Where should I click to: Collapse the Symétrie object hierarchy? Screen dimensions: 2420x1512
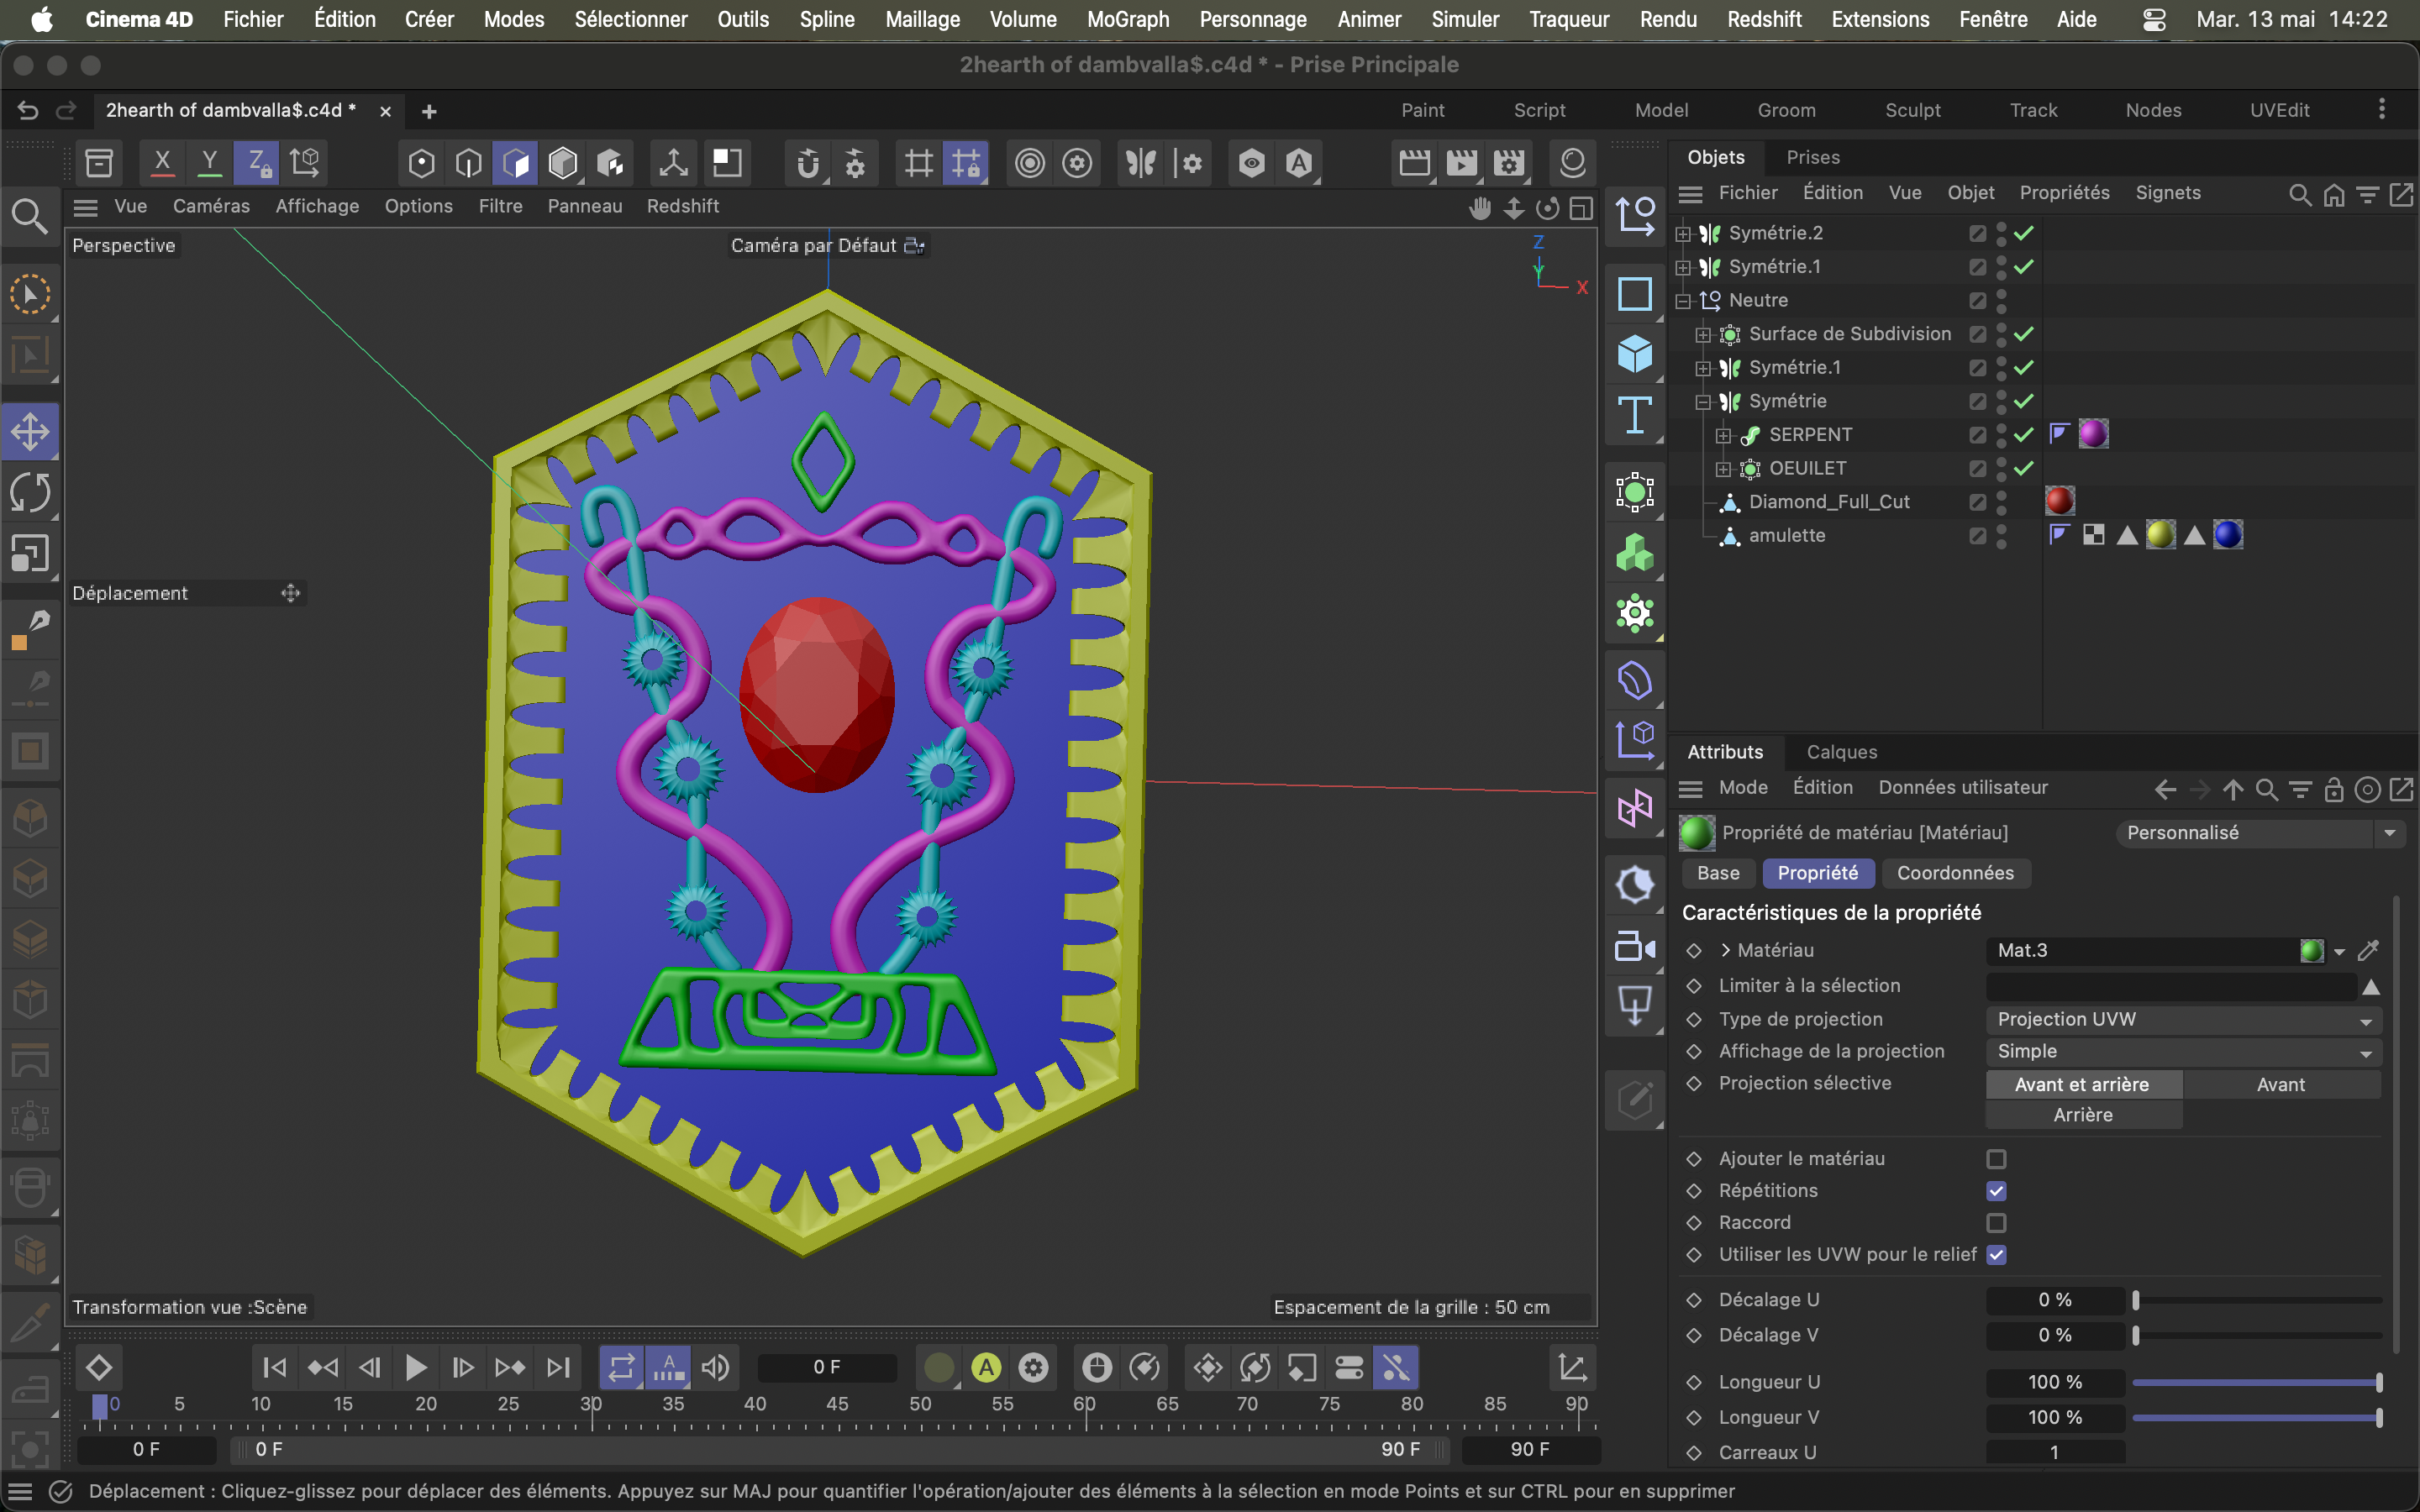1703,402
